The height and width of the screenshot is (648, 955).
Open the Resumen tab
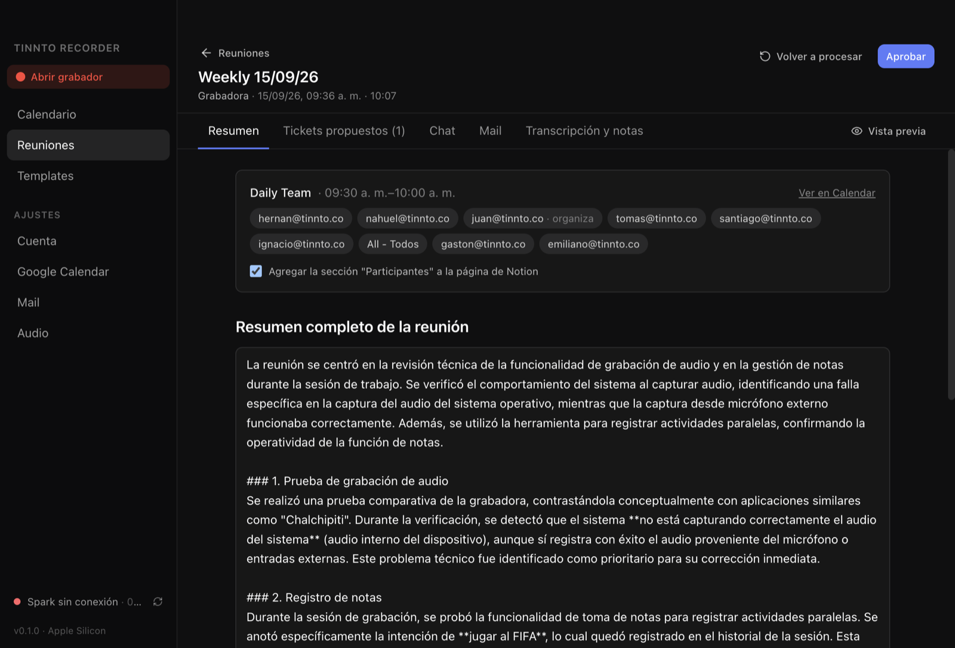click(233, 131)
